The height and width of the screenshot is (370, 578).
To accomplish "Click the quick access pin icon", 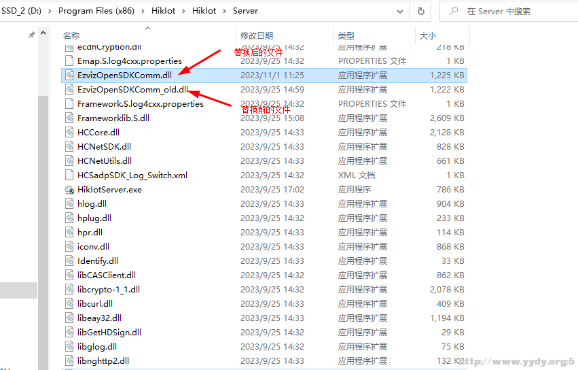I will click(32, 35).
